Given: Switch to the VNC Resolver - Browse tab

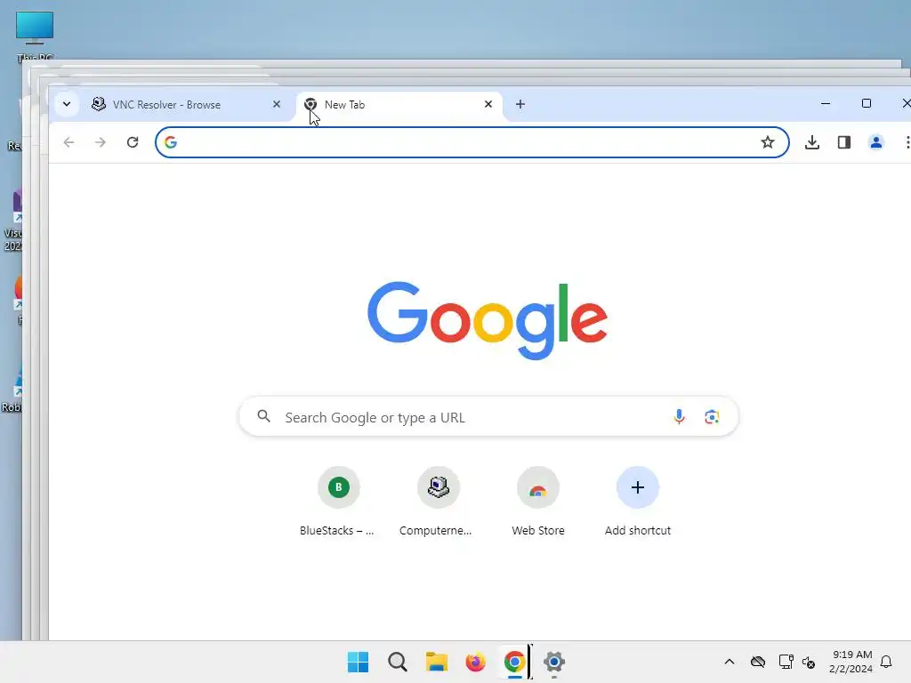Looking at the screenshot, I should tap(186, 105).
